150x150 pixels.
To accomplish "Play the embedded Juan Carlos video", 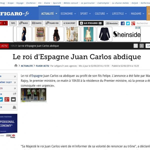I will pos(25,99).
